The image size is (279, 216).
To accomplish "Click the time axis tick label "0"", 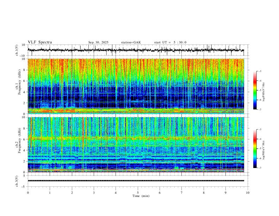I will point(28,193).
